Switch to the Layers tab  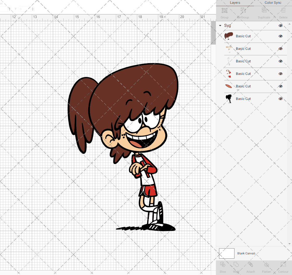(235, 3)
